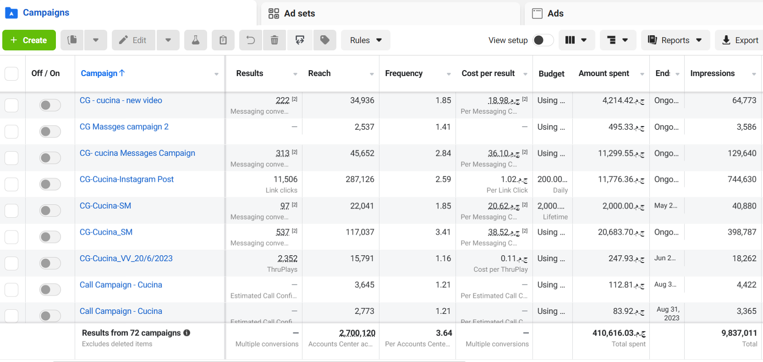Switch to the Ads tab
Viewport: 763px width, 362px height.
pos(644,13)
